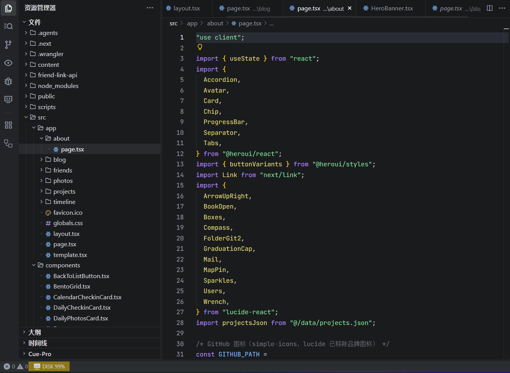Split the editor with the layout icon
Screen dimensions: 510x373
(490, 8)
